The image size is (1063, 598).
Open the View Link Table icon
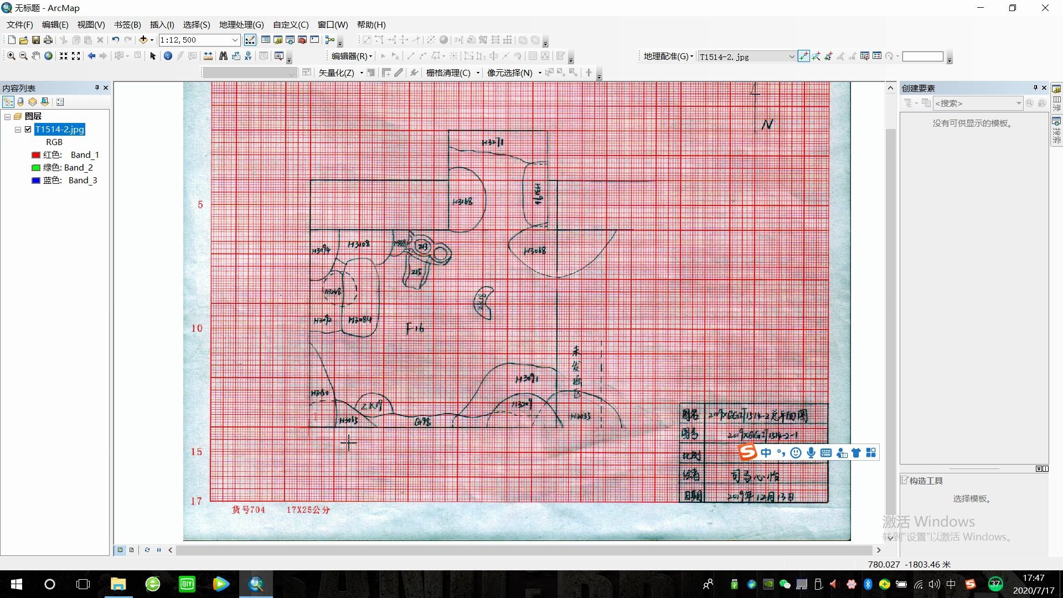(876, 56)
